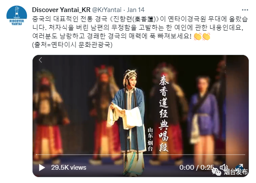Click the 烟台发布 watermark text
The image size is (256, 183).
[x=236, y=172]
